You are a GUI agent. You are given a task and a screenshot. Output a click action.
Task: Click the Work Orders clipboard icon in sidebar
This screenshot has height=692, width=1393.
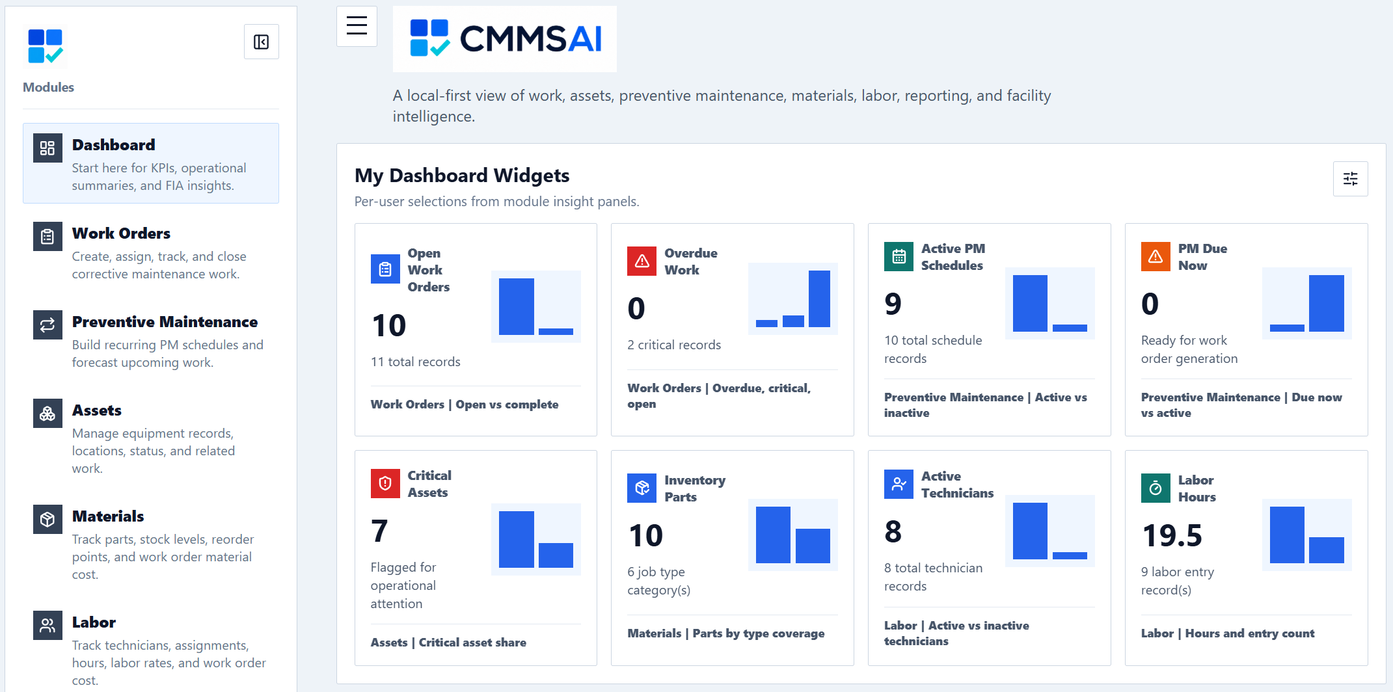coord(47,237)
